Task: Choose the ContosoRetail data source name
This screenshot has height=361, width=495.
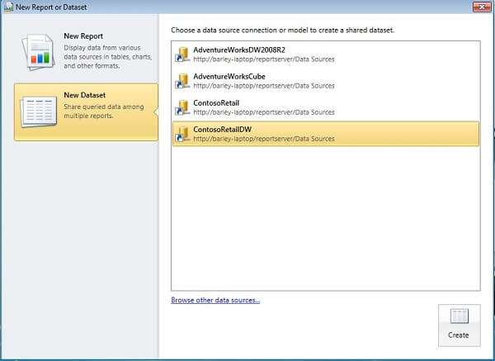Action: click(x=216, y=103)
